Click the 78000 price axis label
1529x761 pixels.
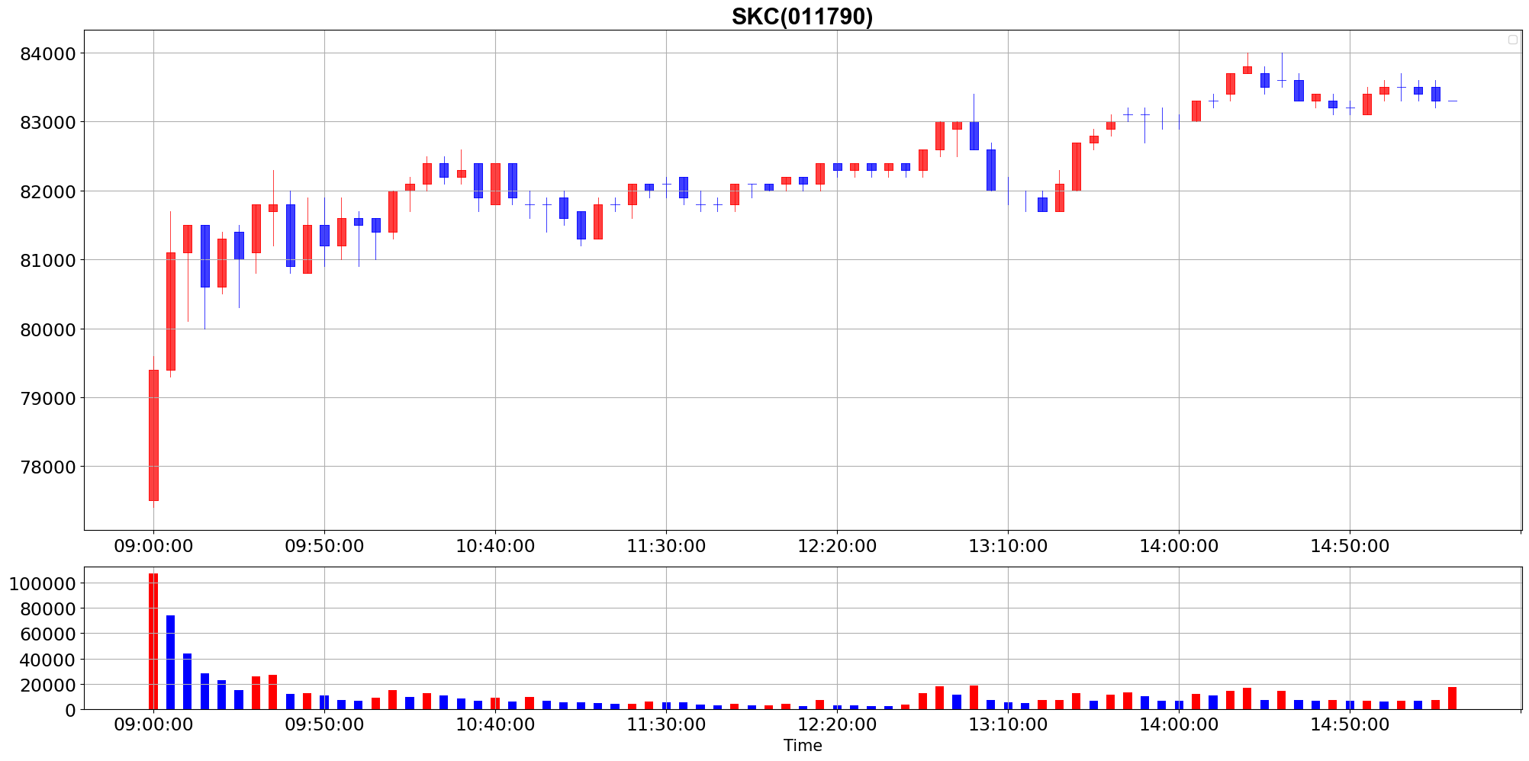point(49,467)
